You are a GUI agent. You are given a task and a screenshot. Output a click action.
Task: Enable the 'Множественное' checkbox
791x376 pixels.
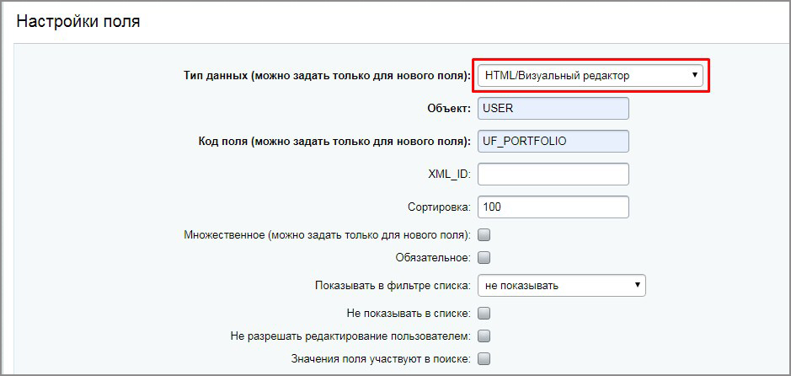coord(484,235)
